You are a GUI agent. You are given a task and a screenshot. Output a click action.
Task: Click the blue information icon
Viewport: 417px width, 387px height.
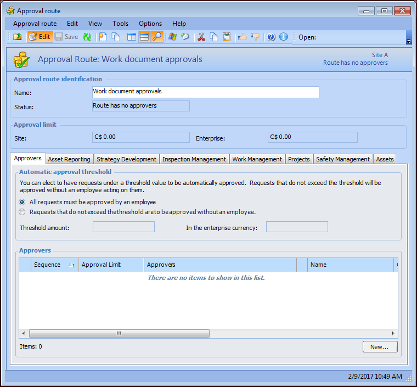coord(283,37)
